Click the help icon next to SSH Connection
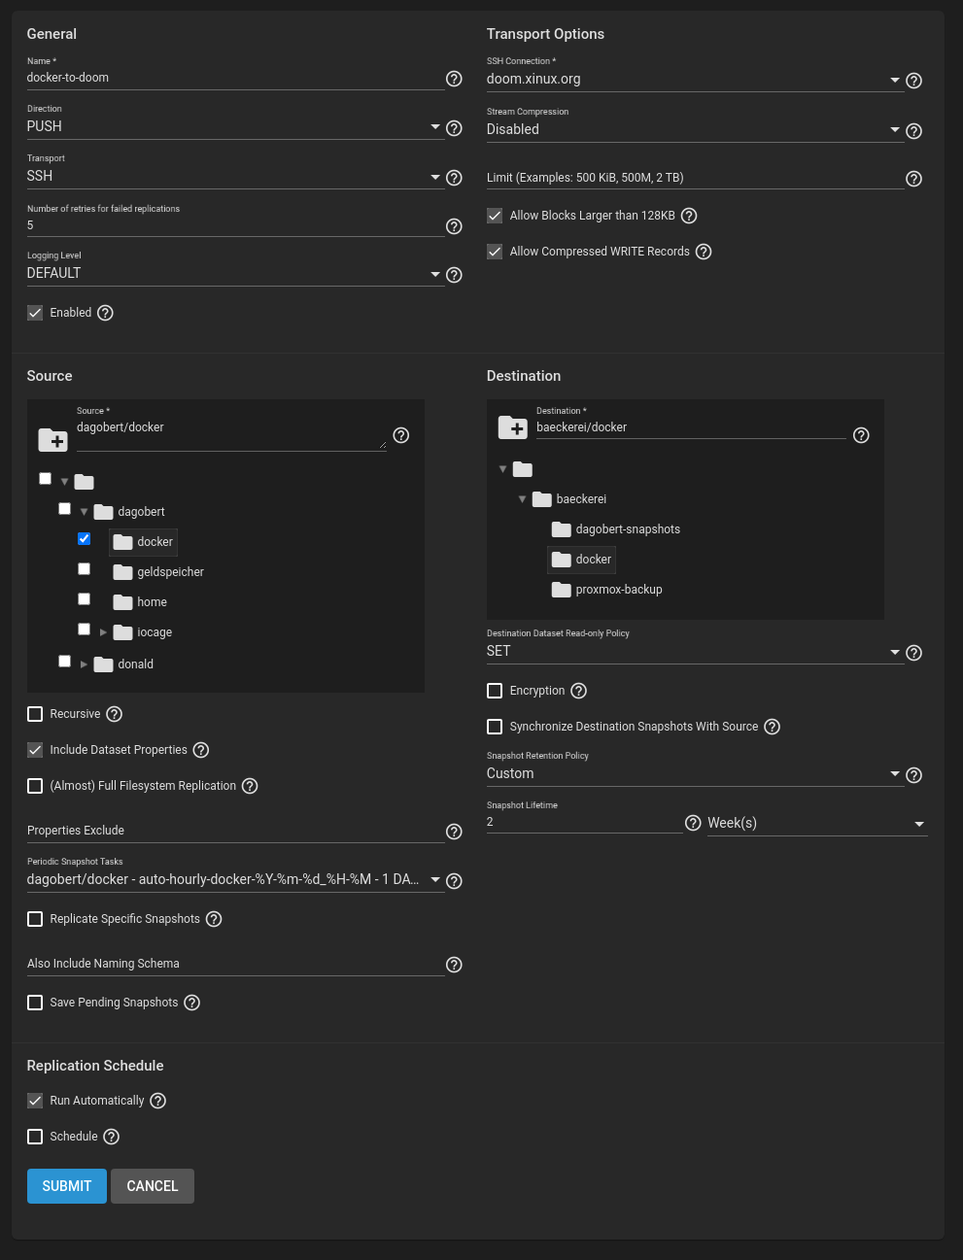The height and width of the screenshot is (1260, 963). [x=913, y=81]
